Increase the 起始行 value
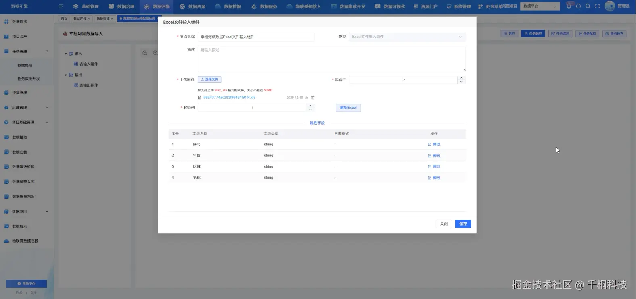The height and width of the screenshot is (299, 636). pos(462,78)
